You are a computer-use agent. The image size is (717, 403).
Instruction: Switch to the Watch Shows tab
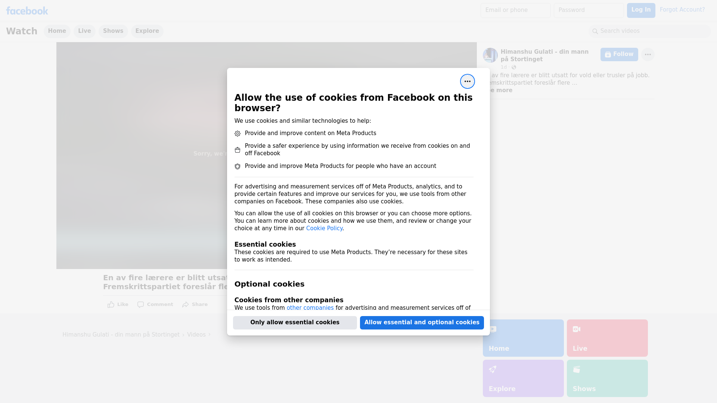pyautogui.click(x=113, y=31)
